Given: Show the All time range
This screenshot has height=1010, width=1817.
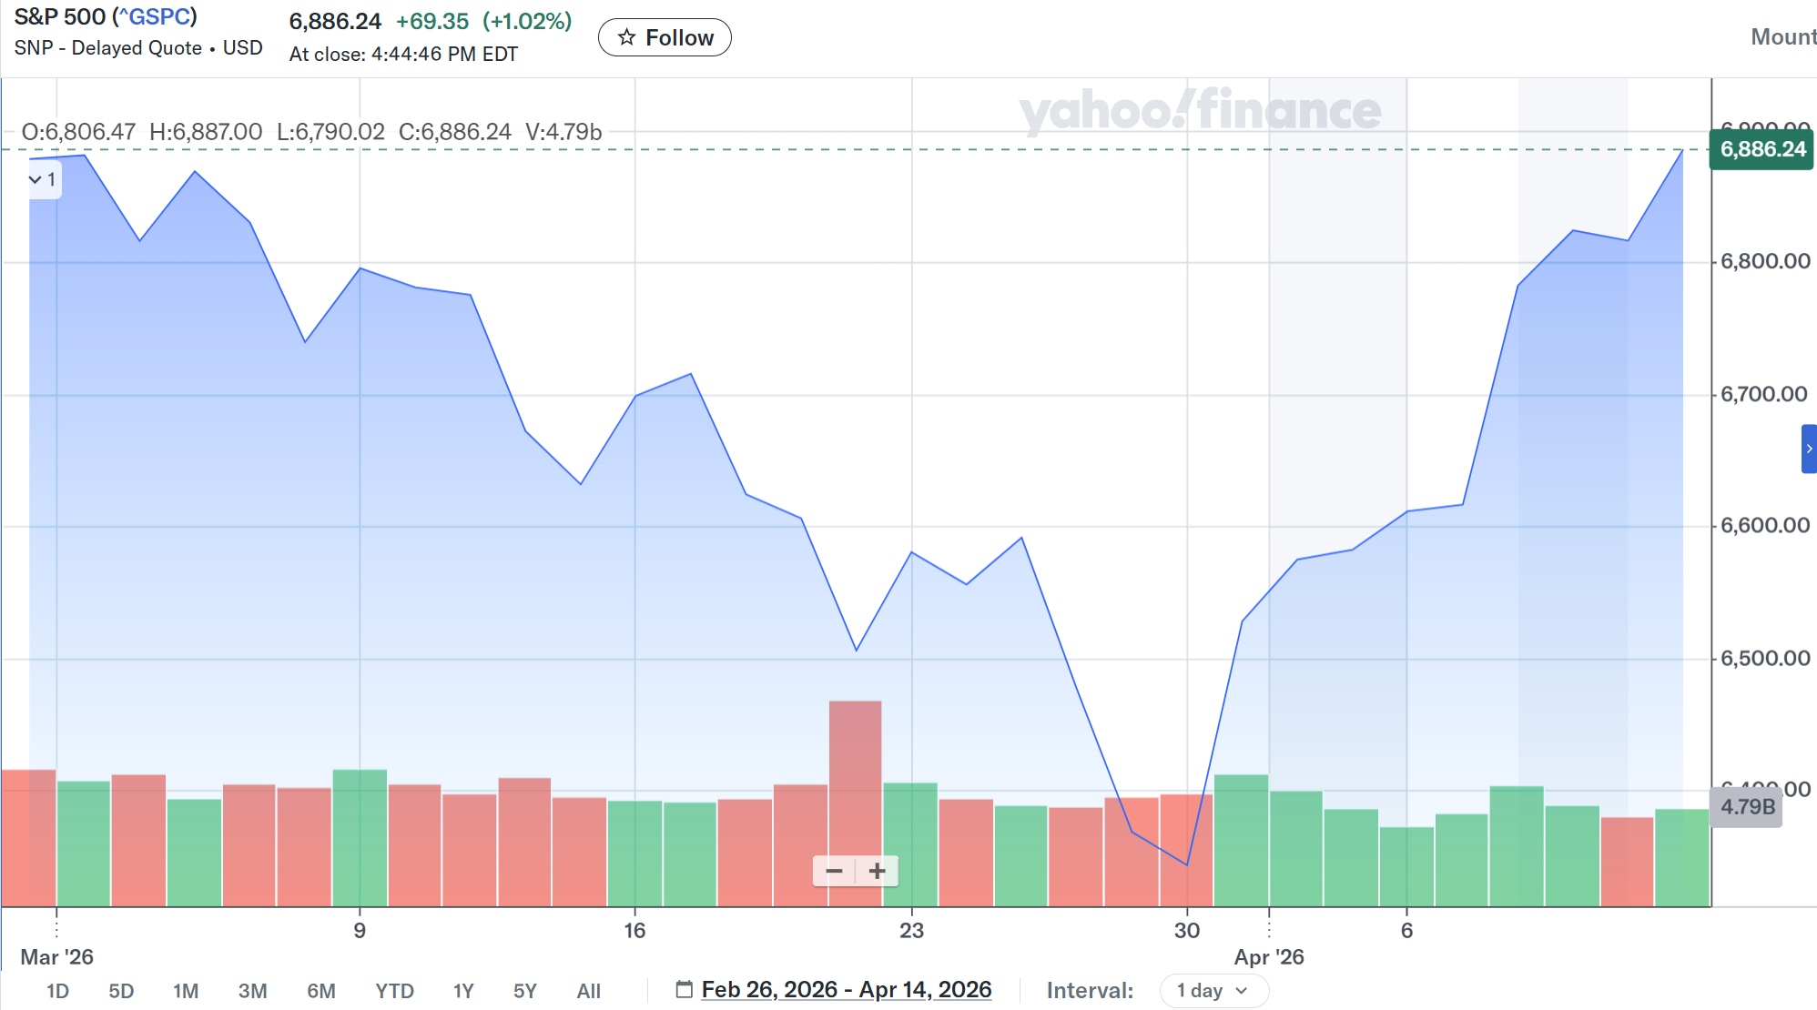Looking at the screenshot, I should coord(588,991).
